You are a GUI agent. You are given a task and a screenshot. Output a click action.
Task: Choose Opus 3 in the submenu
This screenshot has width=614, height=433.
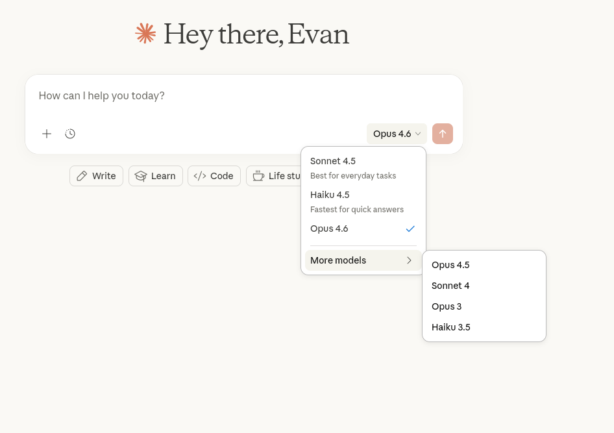click(447, 306)
